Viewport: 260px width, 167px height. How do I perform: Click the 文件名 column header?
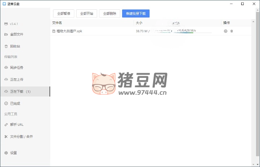[57, 23]
